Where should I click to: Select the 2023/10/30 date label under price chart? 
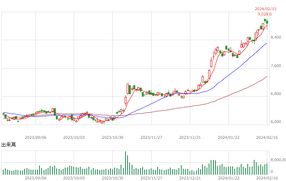pos(112,138)
